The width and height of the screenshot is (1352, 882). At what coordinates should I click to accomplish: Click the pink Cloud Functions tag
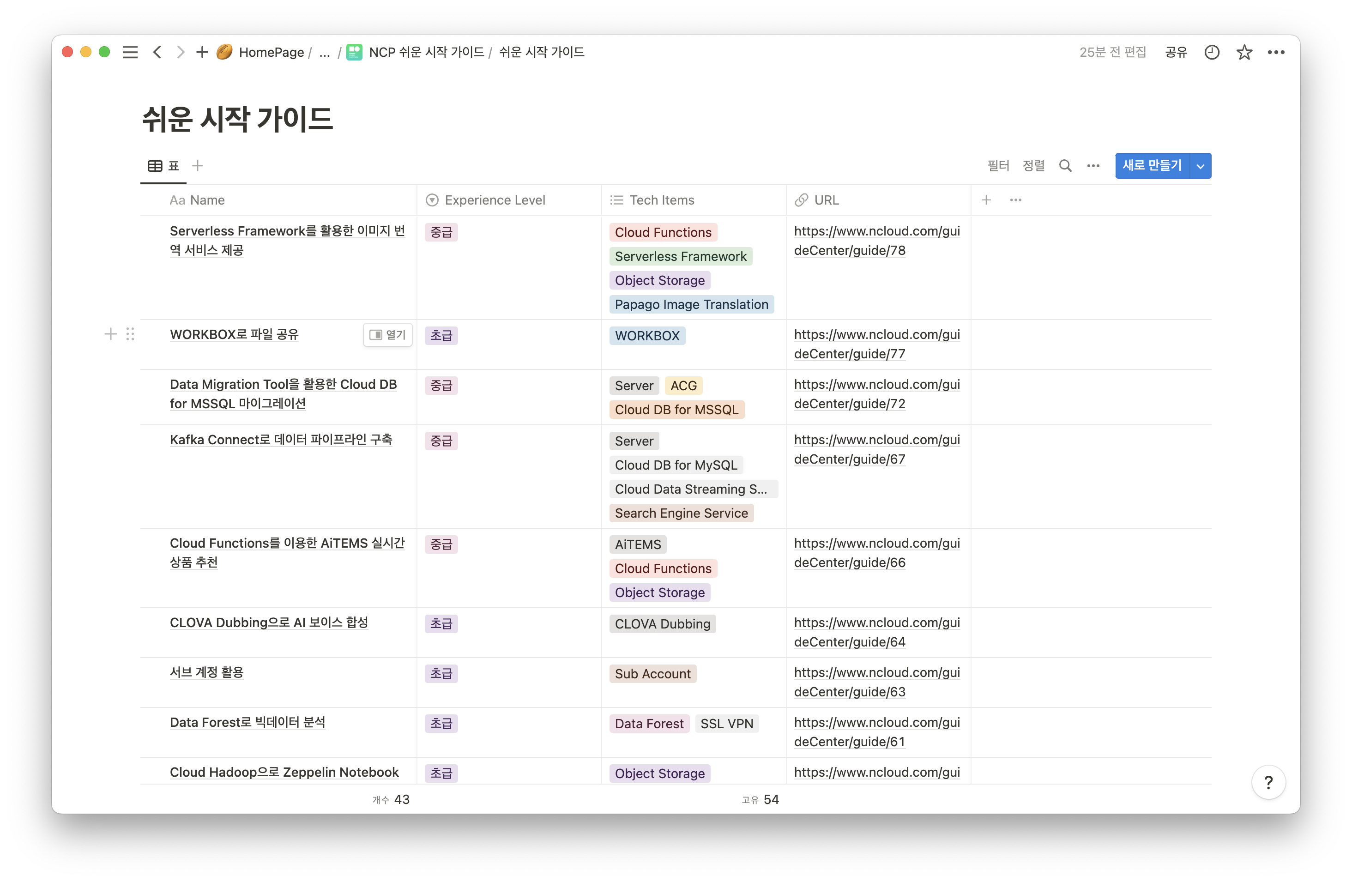point(662,232)
